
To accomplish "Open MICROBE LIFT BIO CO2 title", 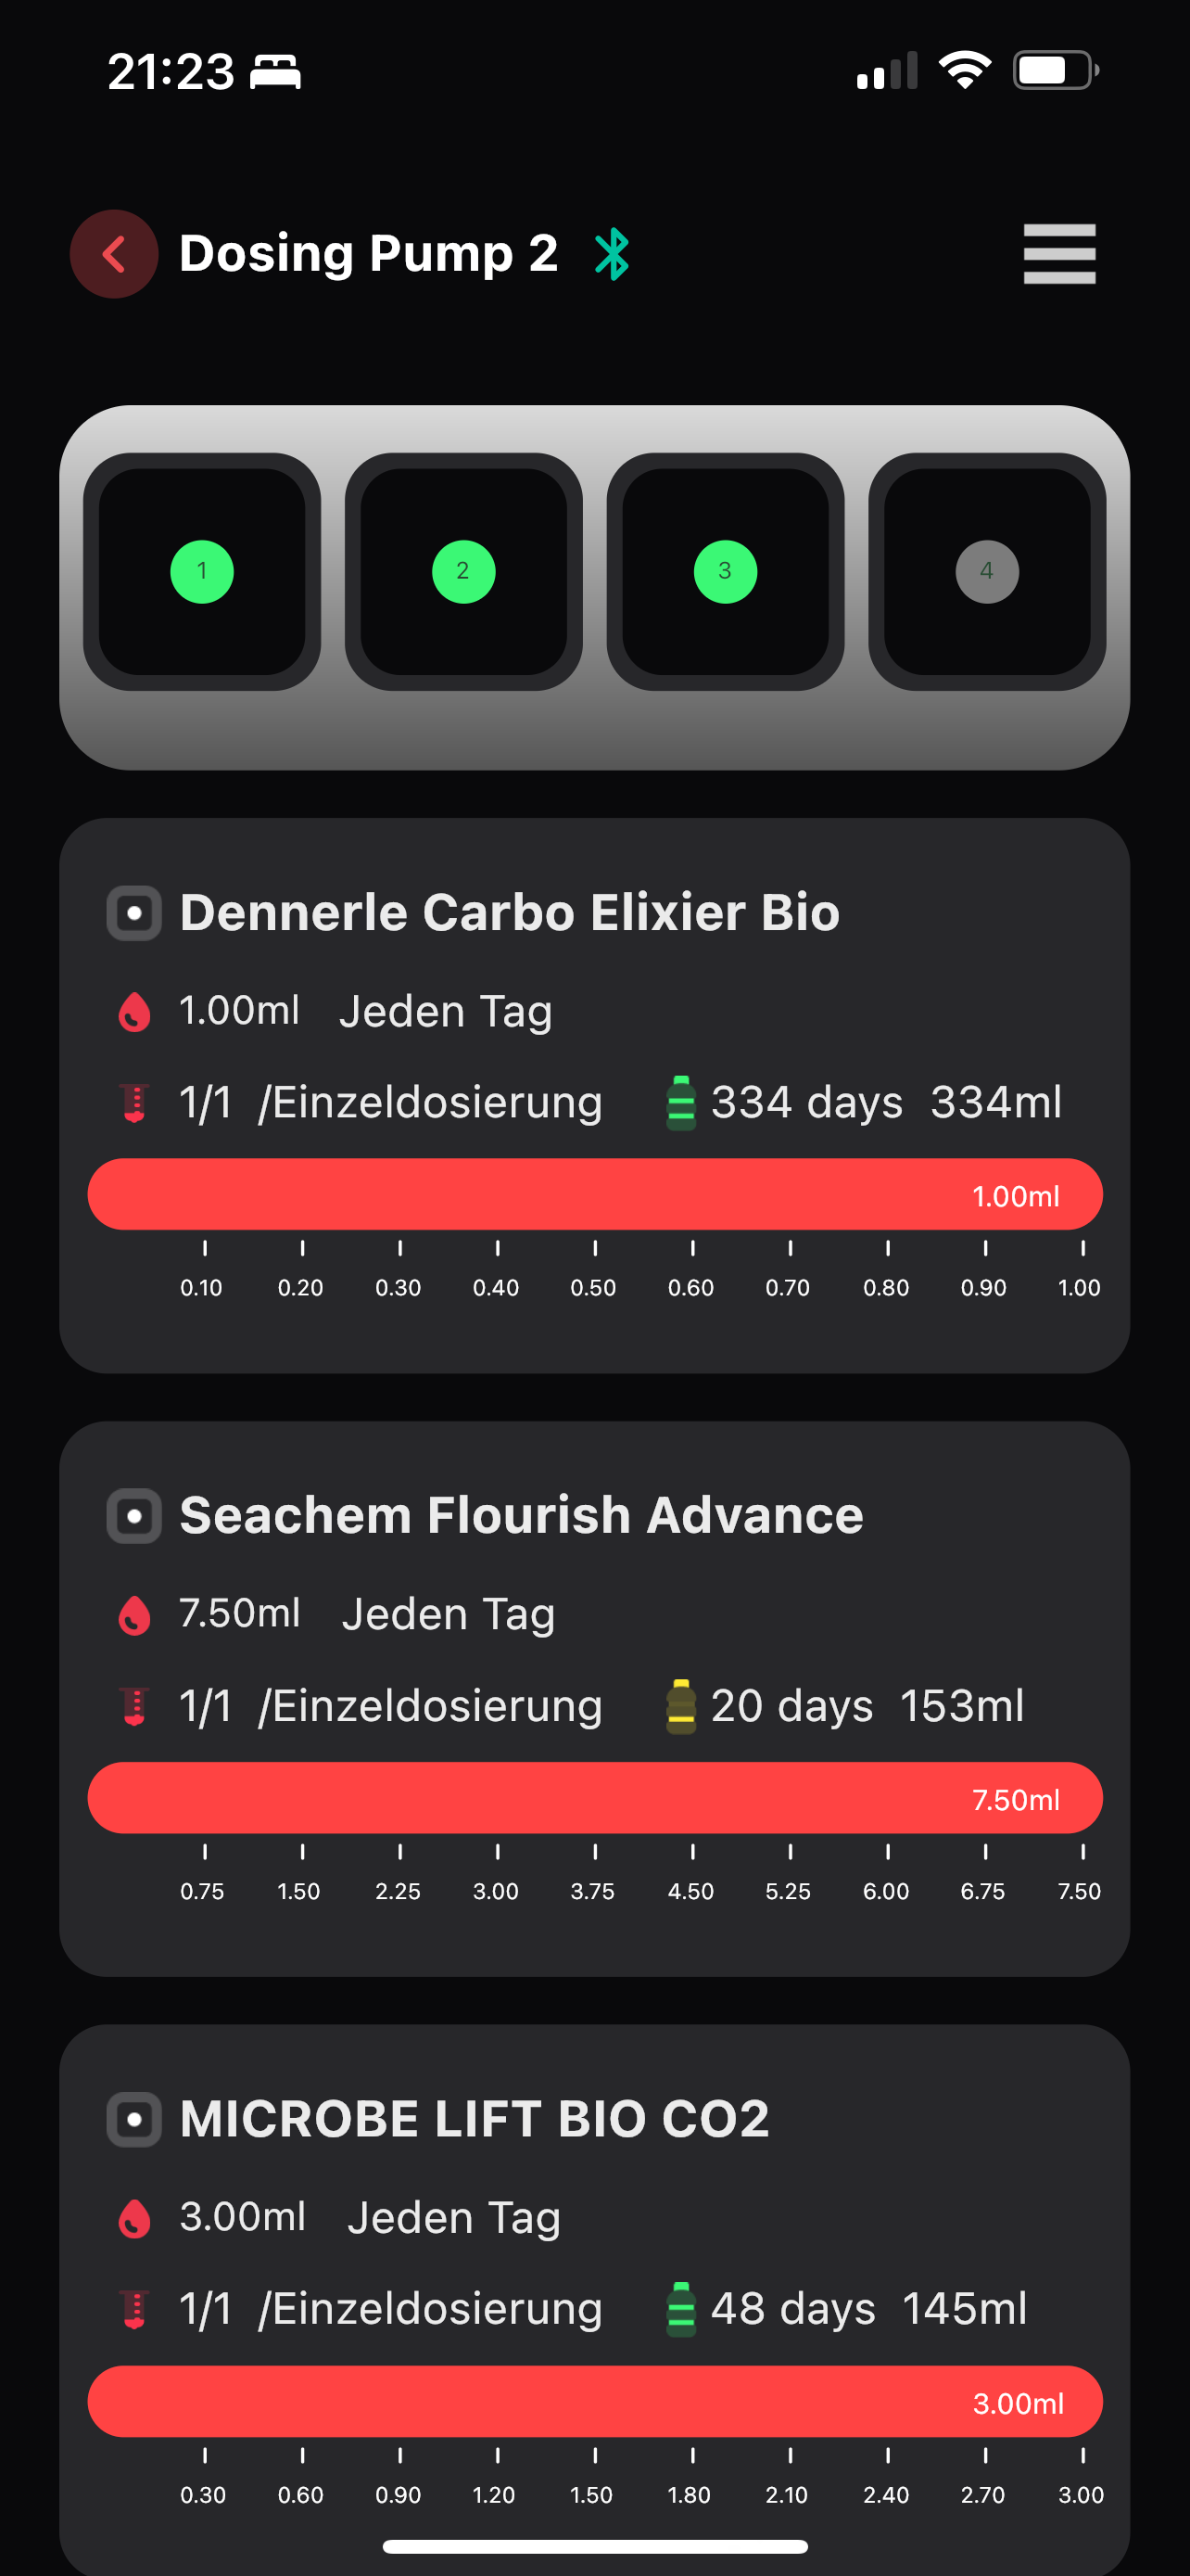I will click(x=475, y=2119).
